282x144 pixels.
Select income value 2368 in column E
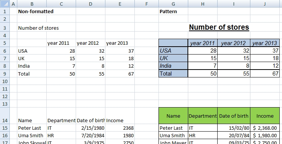pos(120,128)
